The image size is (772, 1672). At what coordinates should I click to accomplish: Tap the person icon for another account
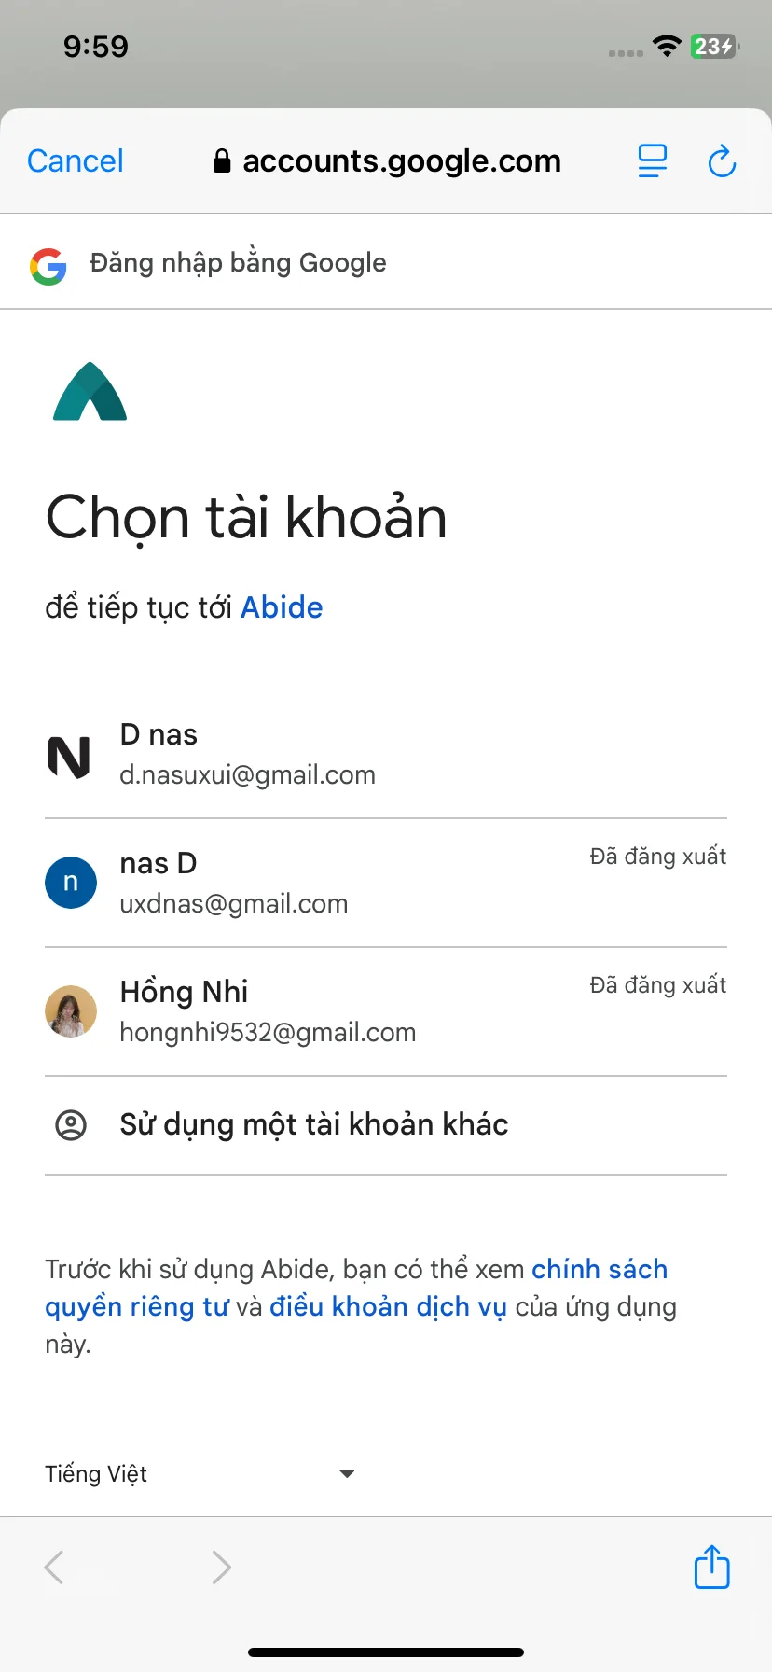click(71, 1125)
